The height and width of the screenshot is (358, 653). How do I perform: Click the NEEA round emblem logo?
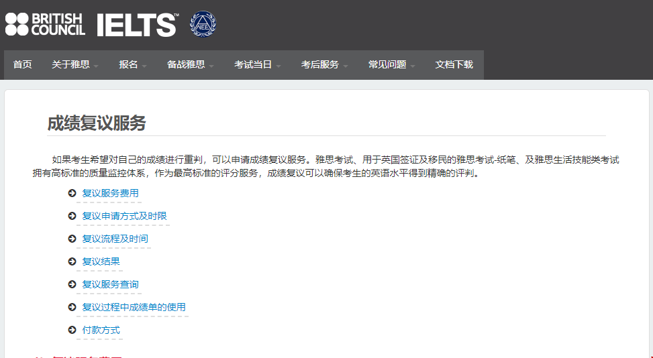point(203,24)
